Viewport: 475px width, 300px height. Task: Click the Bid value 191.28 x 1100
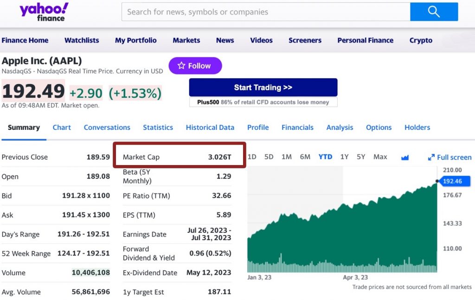86,196
